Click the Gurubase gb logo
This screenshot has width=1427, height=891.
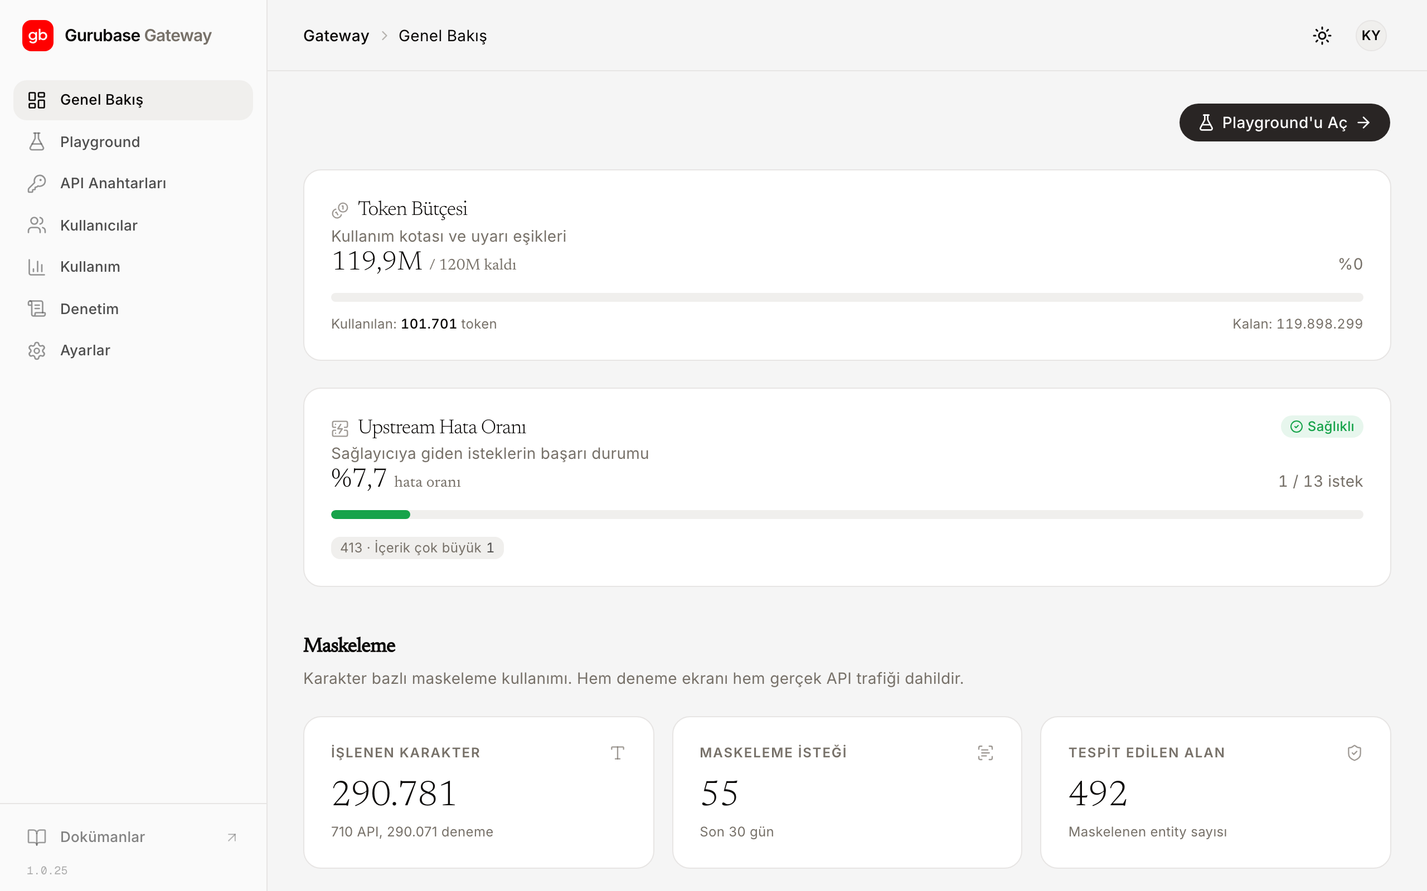pos(38,35)
